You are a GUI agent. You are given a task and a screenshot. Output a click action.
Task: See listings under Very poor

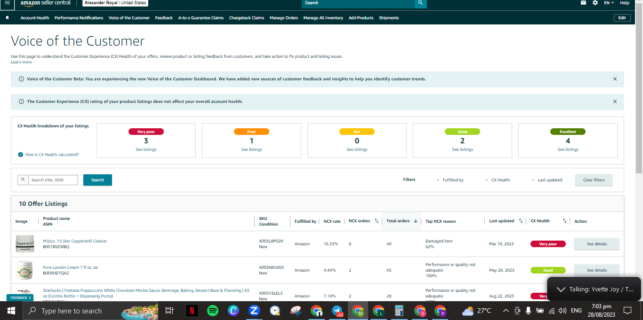(x=146, y=149)
